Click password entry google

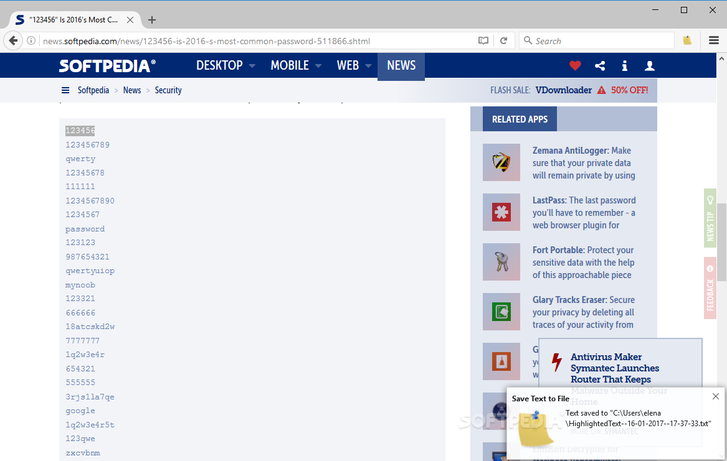click(x=80, y=411)
